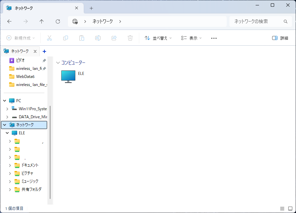Toggle the 詳細 details pane

[x=280, y=38]
